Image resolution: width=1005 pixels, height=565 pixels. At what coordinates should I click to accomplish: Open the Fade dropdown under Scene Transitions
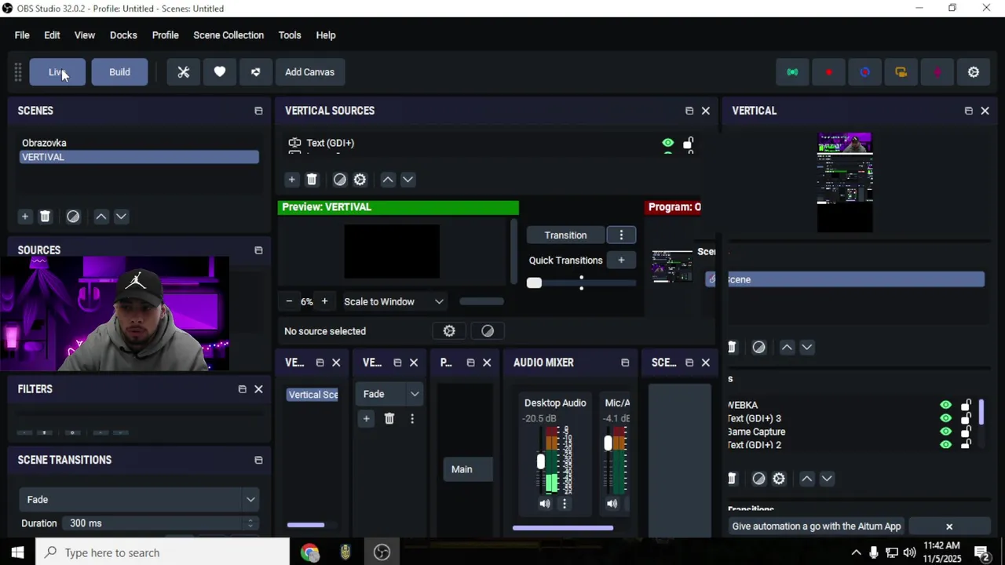coord(139,499)
